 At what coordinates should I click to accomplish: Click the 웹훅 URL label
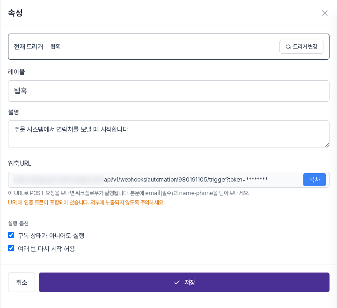click(x=20, y=163)
